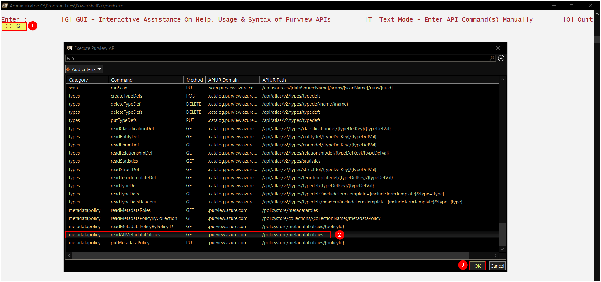Click the PowerShell icon in dialog title bar

(x=70, y=48)
